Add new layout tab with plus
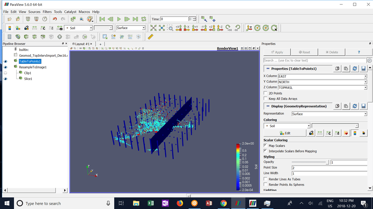Screen dimensions: 373x209 [101, 44]
